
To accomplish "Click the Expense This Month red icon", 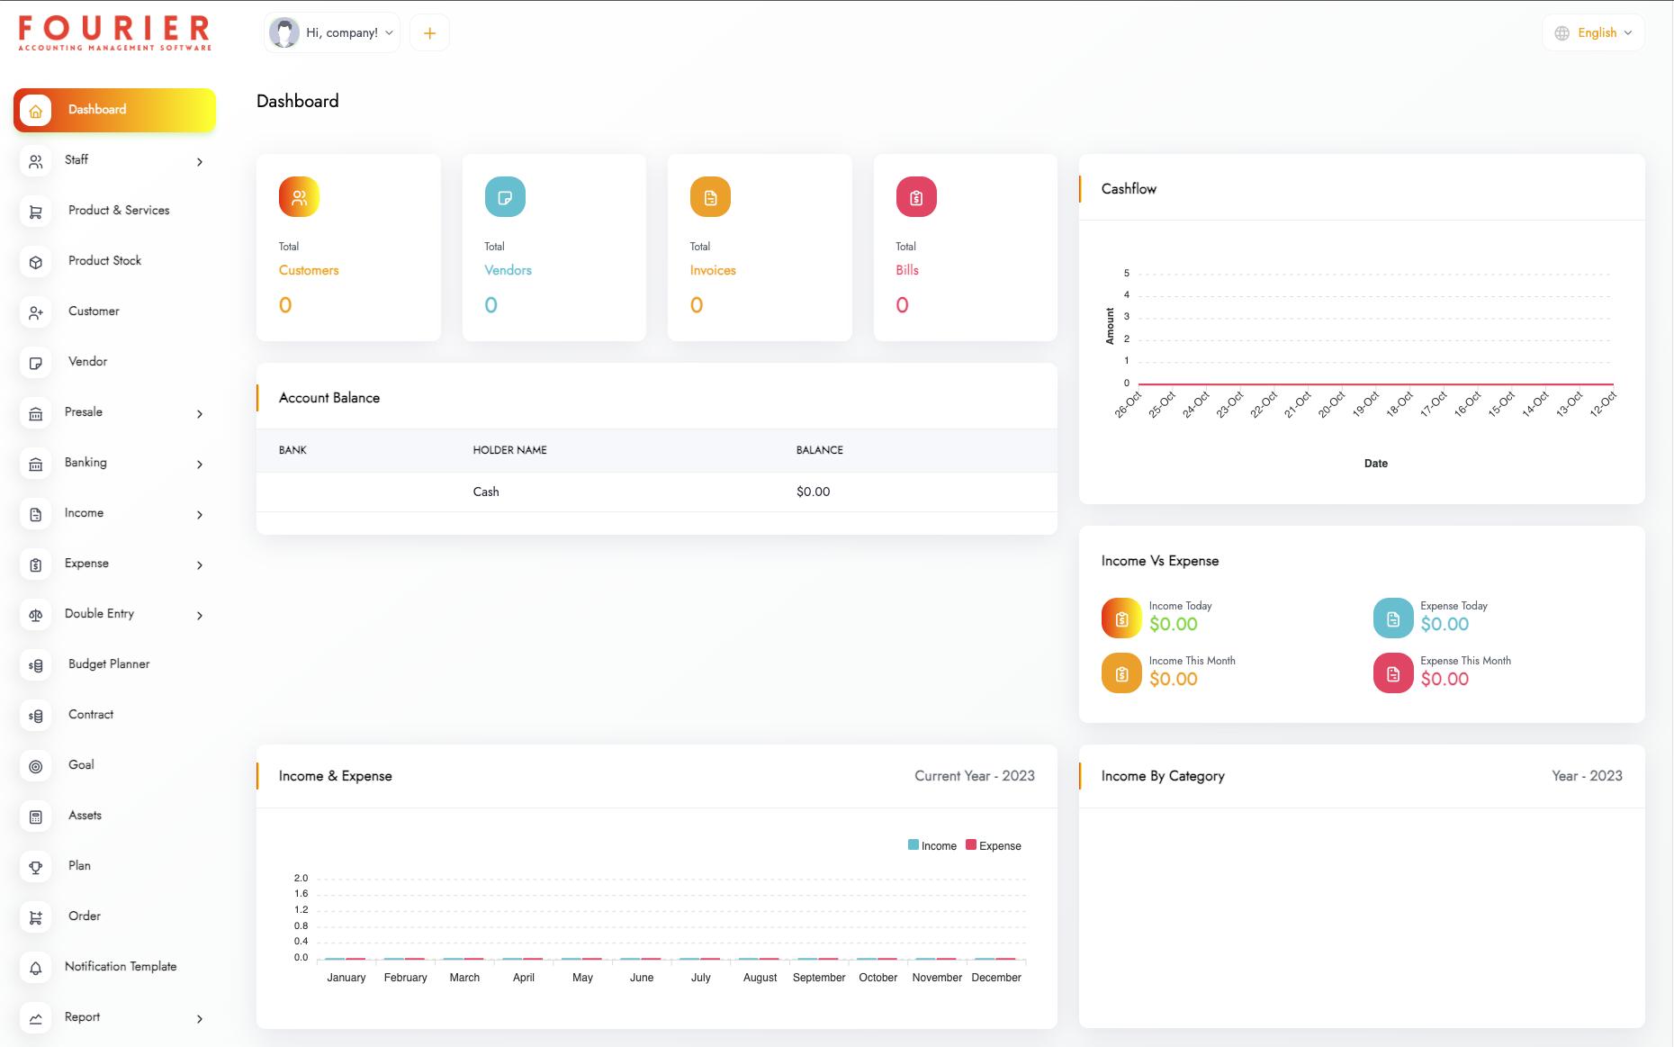I will (1393, 672).
